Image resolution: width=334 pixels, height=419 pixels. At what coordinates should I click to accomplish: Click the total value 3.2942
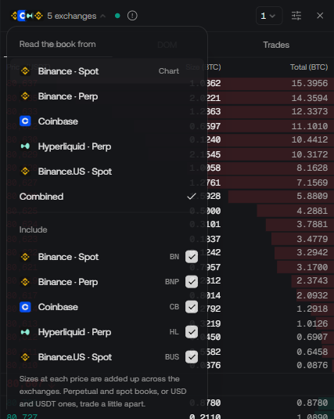(312, 252)
